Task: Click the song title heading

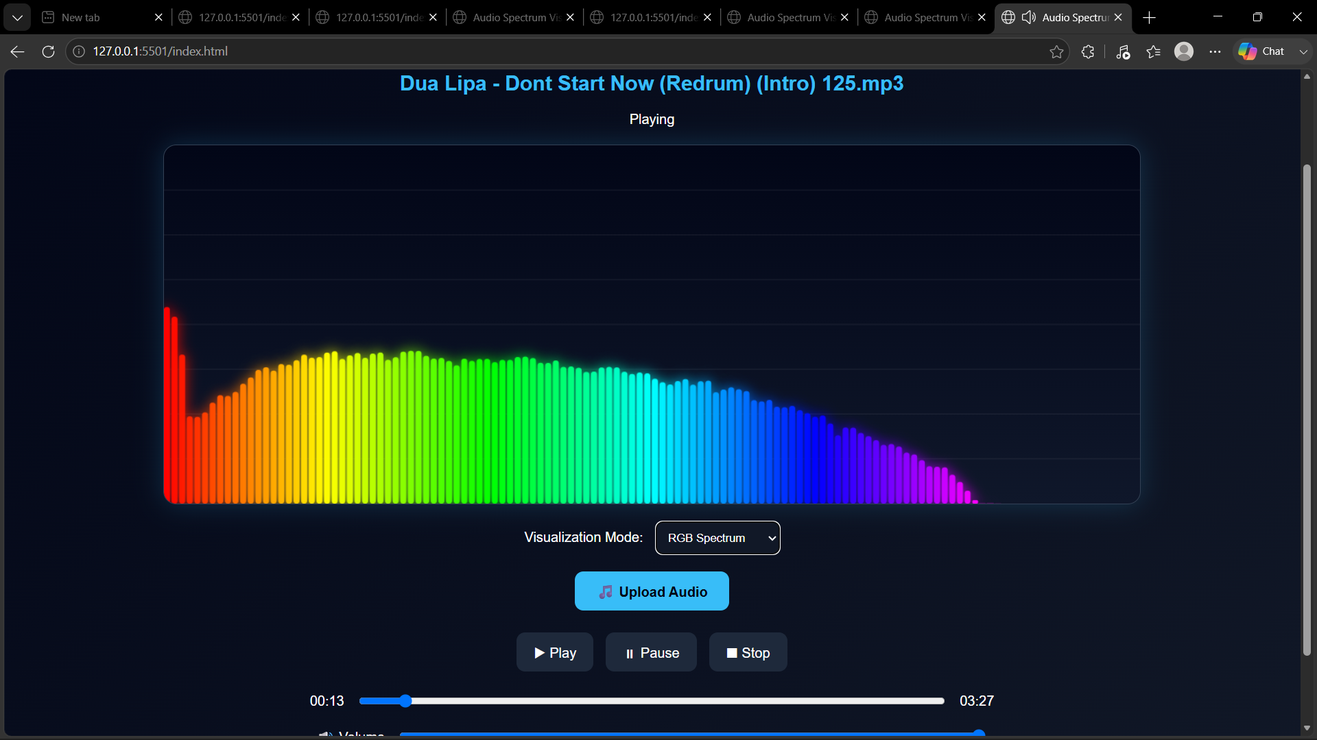Action: point(652,83)
